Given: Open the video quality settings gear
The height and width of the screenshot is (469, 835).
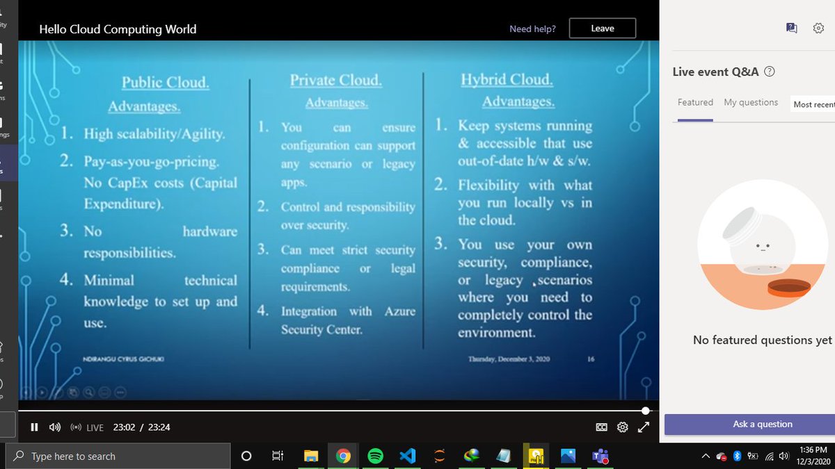Looking at the screenshot, I should click(621, 427).
